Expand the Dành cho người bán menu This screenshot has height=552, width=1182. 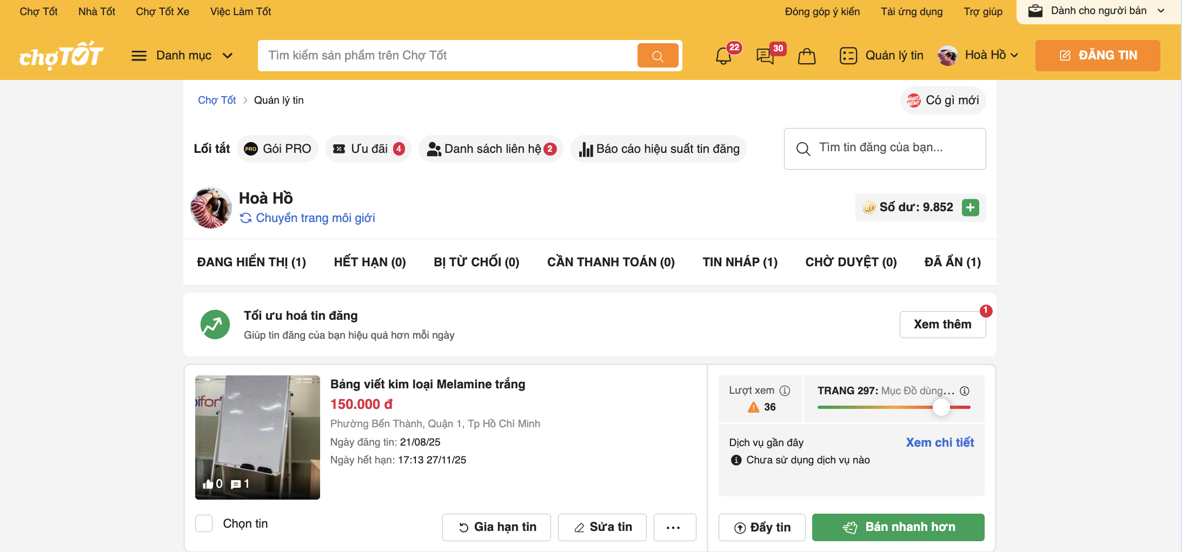coord(1098,11)
